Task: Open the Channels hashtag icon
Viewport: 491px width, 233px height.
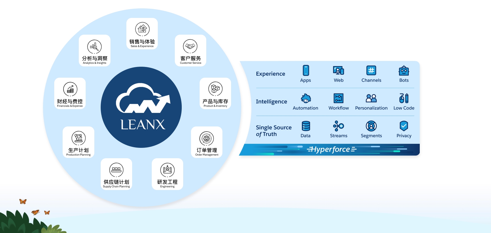Action: click(x=371, y=70)
